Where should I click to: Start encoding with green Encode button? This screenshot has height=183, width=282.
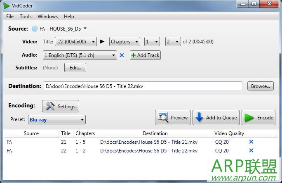258,118
